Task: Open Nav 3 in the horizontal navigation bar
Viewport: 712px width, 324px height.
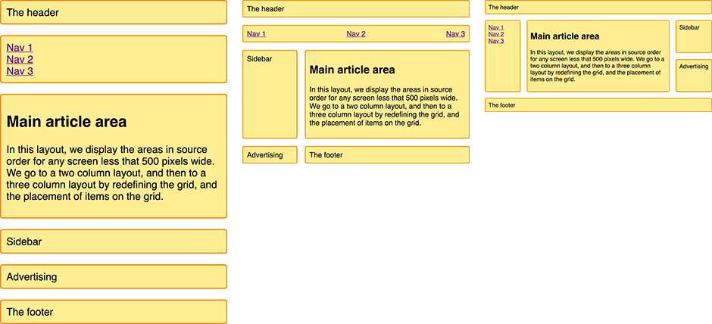Action: pyautogui.click(x=455, y=34)
